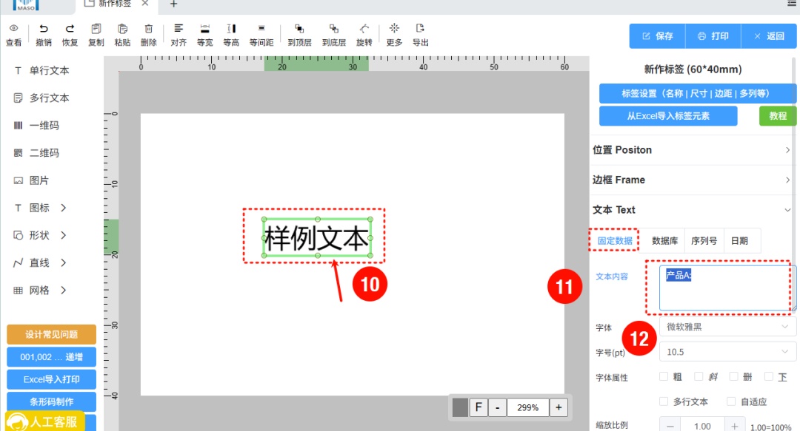
Task: Open the application menu with the hamburger icon
Action: [793, 3]
